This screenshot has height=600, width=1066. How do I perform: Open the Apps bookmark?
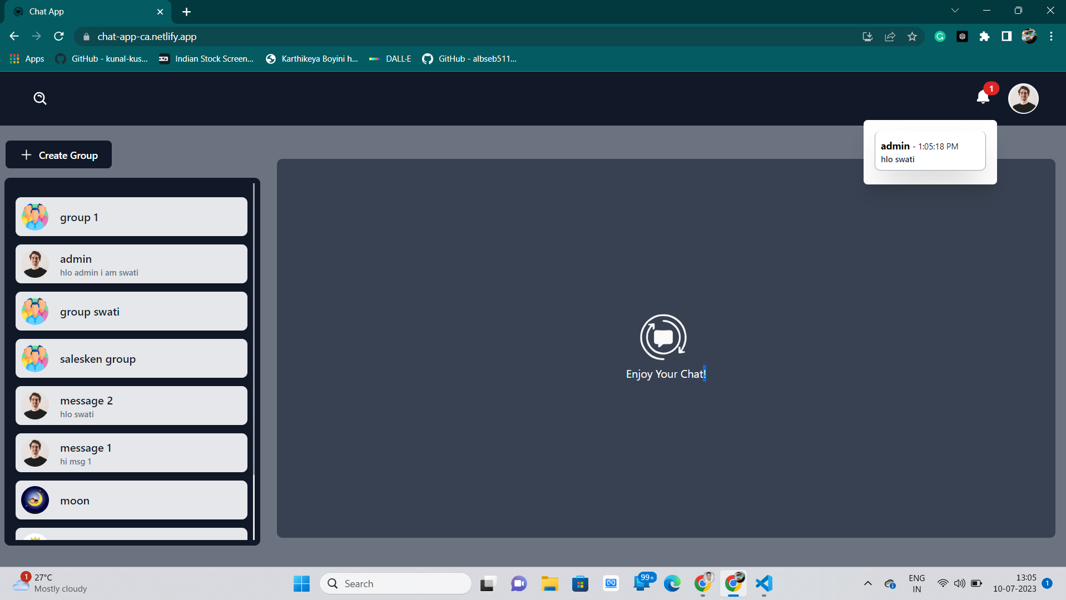coord(27,59)
